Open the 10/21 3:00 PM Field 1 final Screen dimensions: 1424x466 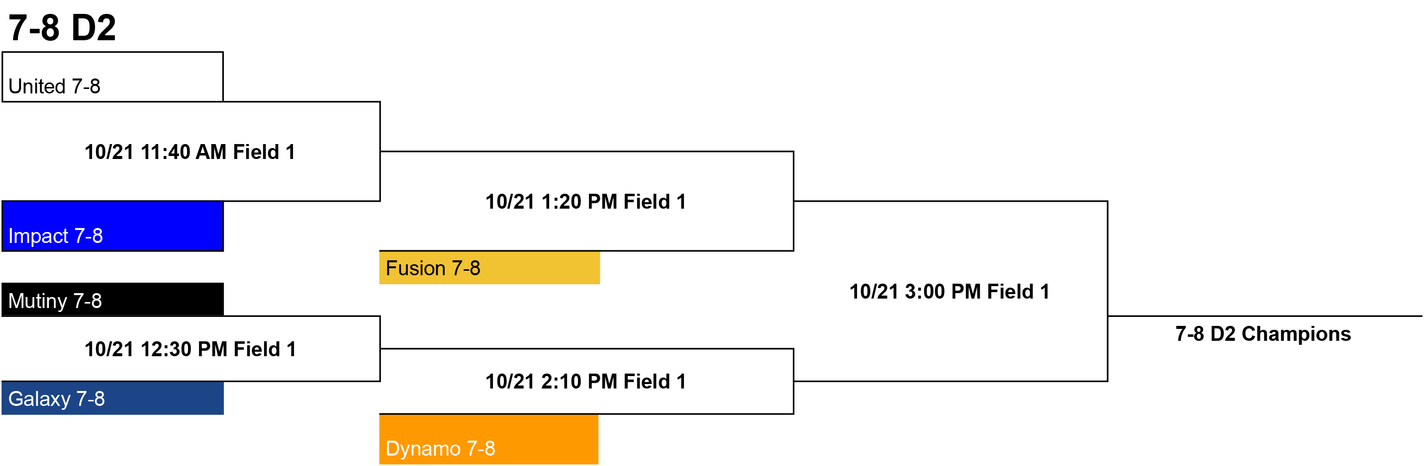[949, 292]
